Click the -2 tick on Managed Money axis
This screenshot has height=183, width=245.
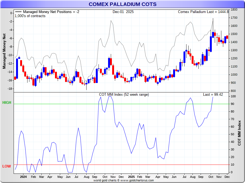[10, 21]
